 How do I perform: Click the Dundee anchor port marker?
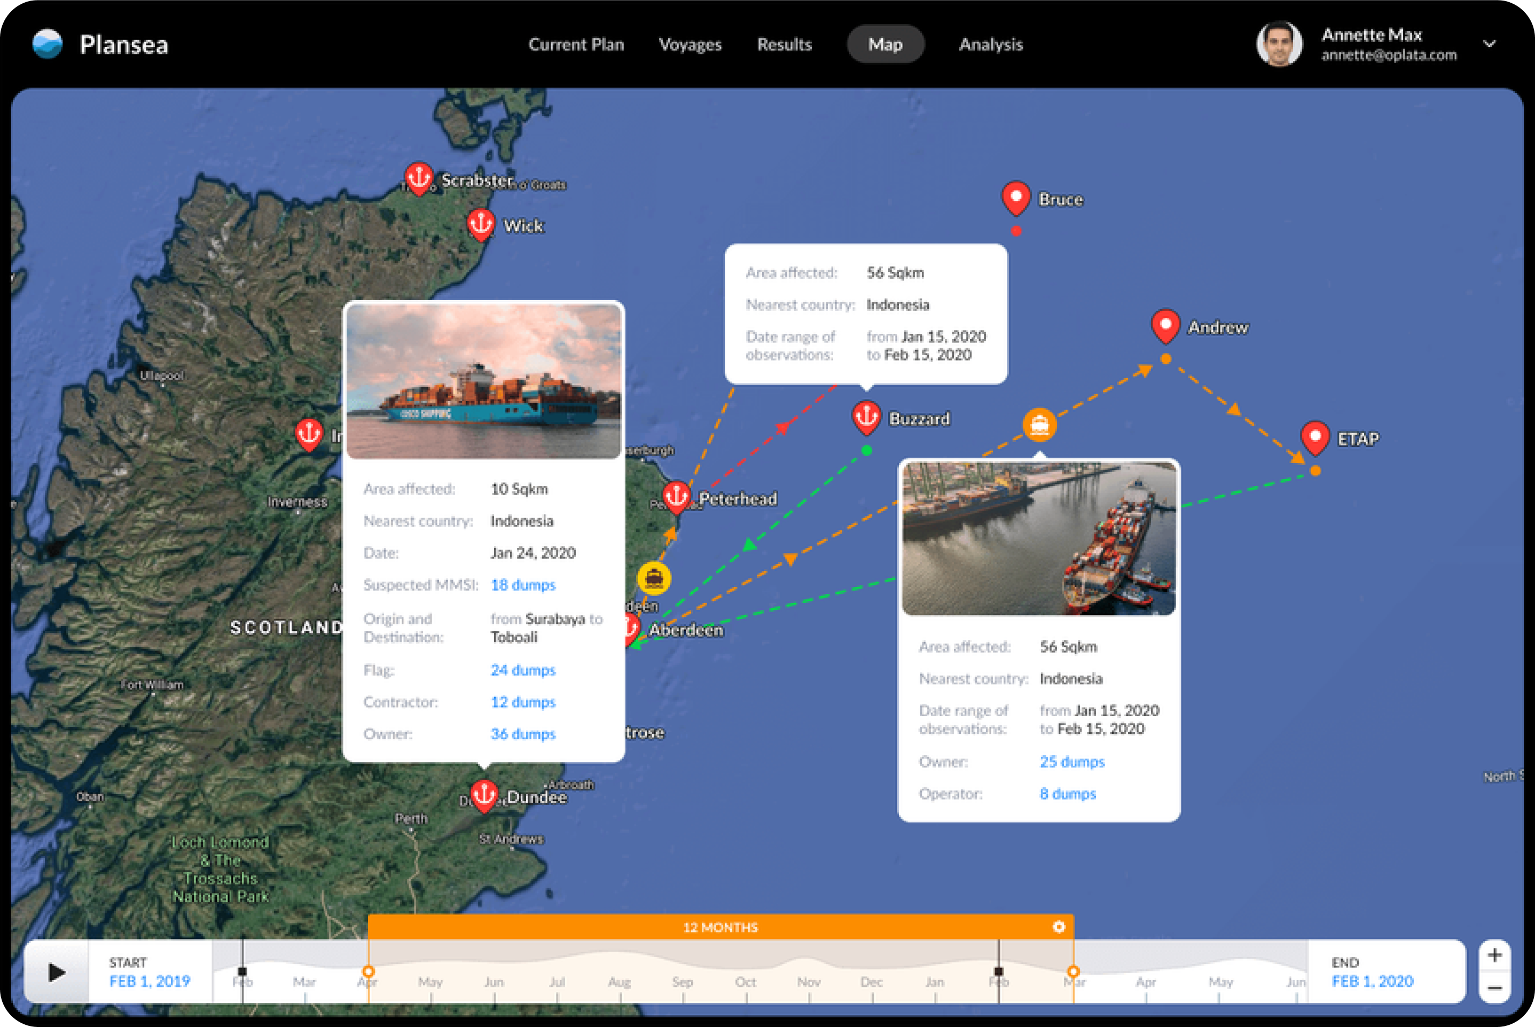tap(484, 795)
